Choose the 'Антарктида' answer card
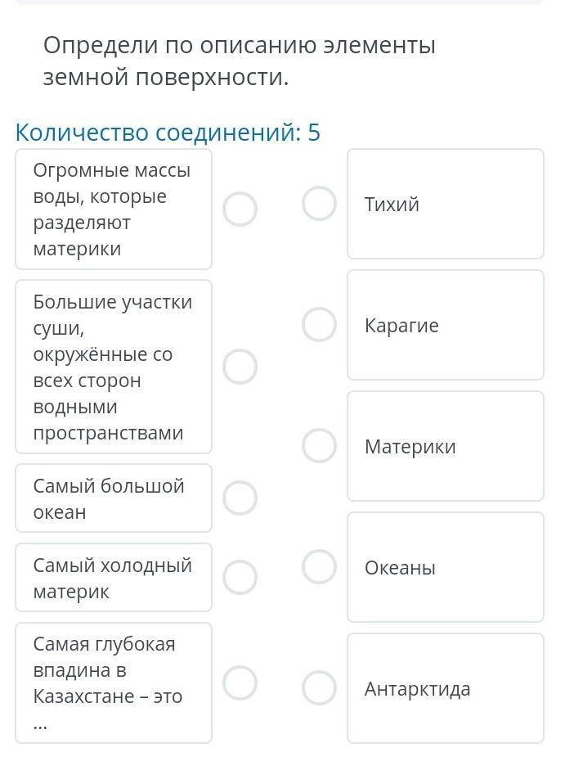Screen dimensions: 574x775 445,688
